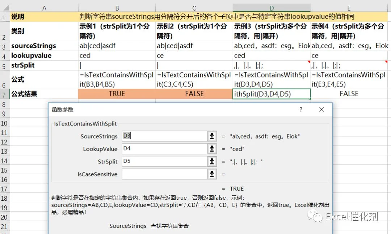
Task: Select cell A3 labeled sourceStrings
Action: [x=44, y=46]
